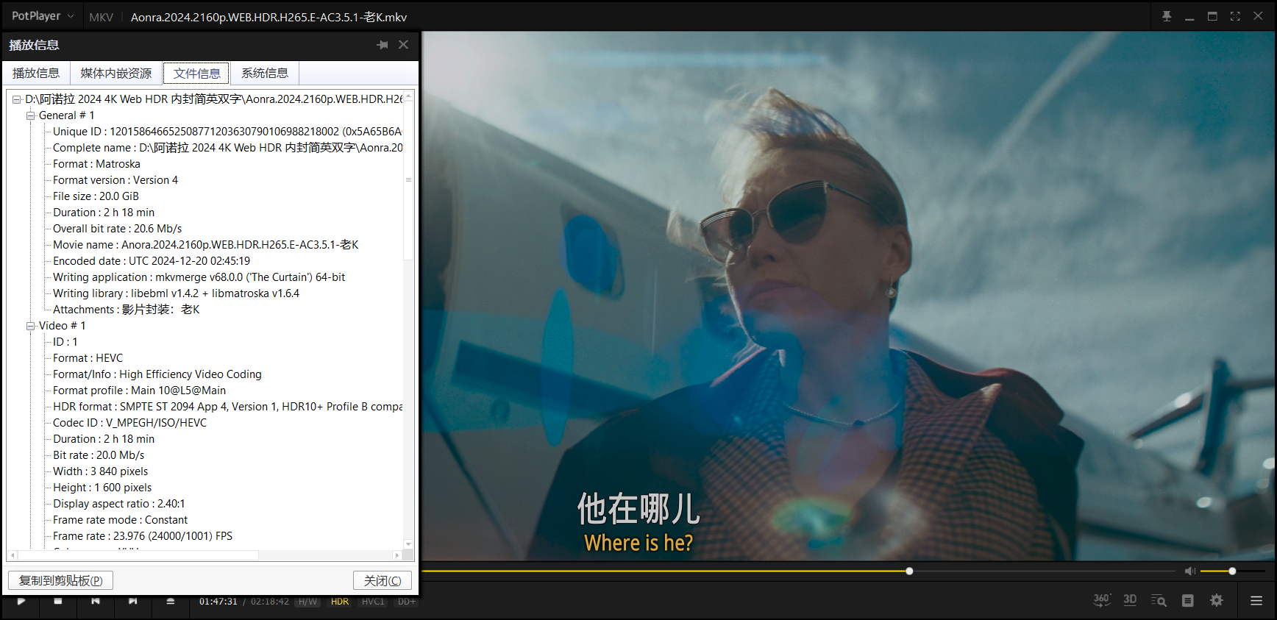Toggle 3D video mode
Screen dimensions: 1277x620
click(1130, 600)
